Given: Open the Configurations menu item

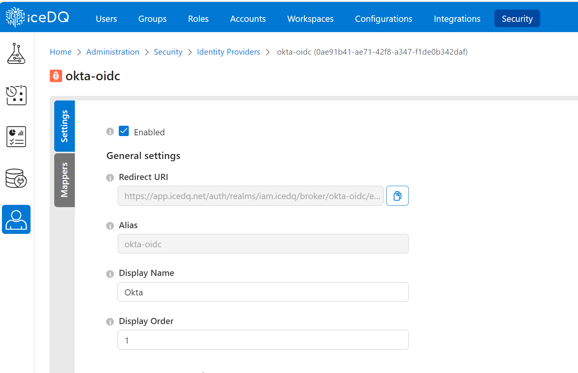Looking at the screenshot, I should click(x=384, y=19).
